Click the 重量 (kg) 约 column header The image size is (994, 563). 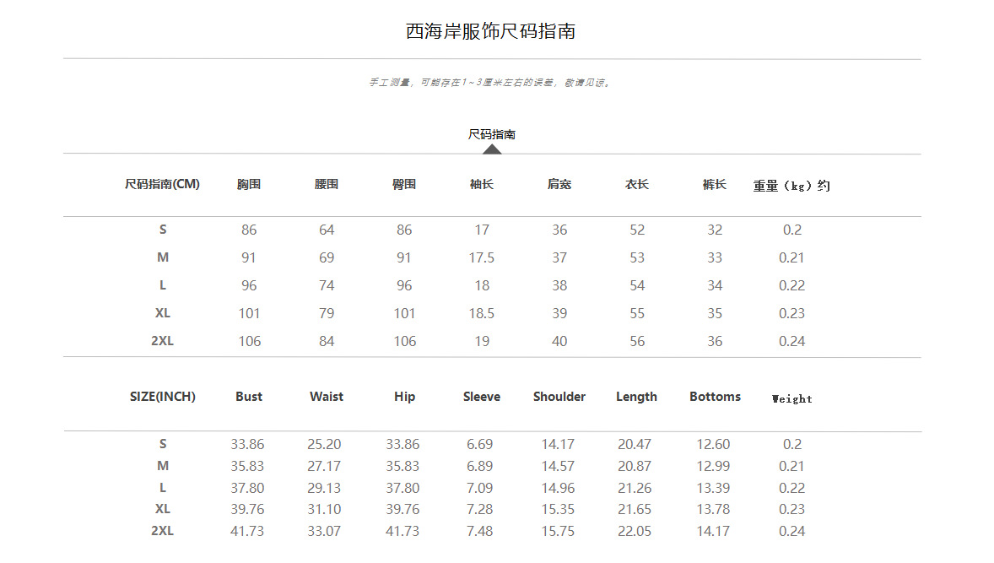(x=791, y=186)
